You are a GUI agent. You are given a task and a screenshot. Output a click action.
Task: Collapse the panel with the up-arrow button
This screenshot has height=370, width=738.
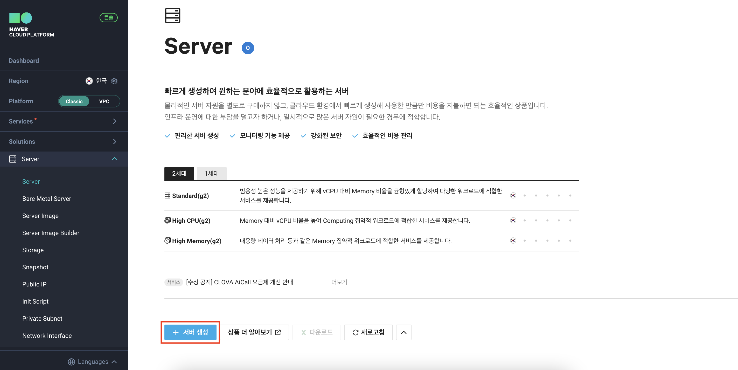403,332
